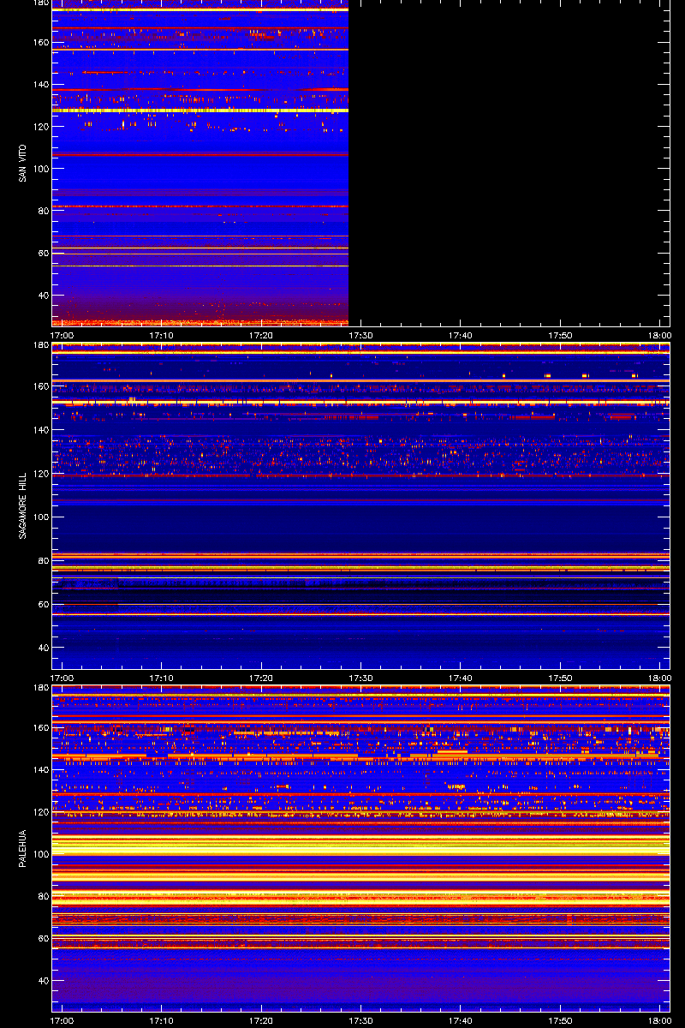The width and height of the screenshot is (685, 1028).
Task: Select the 140 frequency label on San Vito axis
Action: (40, 84)
